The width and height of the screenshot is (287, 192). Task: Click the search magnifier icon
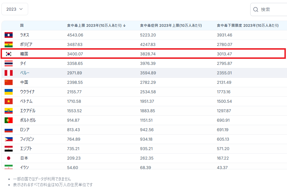[255, 10]
